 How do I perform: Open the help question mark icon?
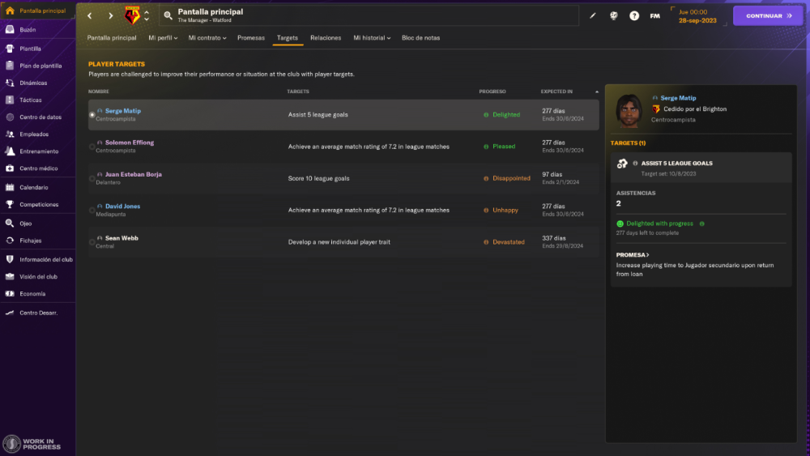pos(634,15)
